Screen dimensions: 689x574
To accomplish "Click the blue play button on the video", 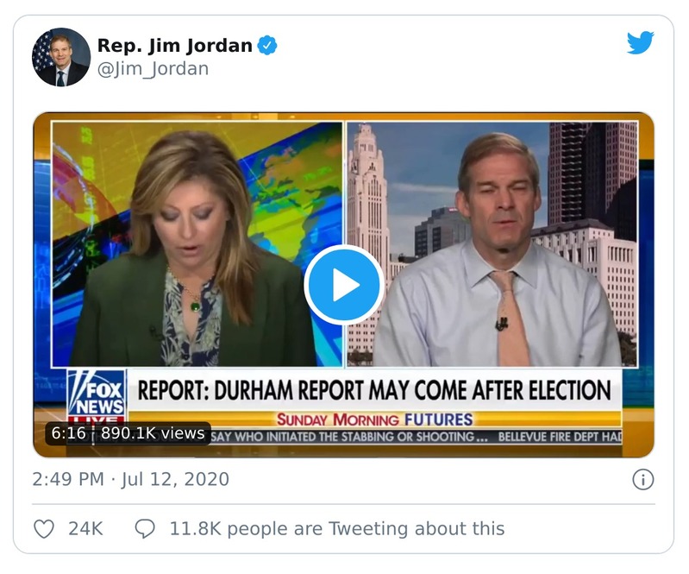I will click(344, 285).
